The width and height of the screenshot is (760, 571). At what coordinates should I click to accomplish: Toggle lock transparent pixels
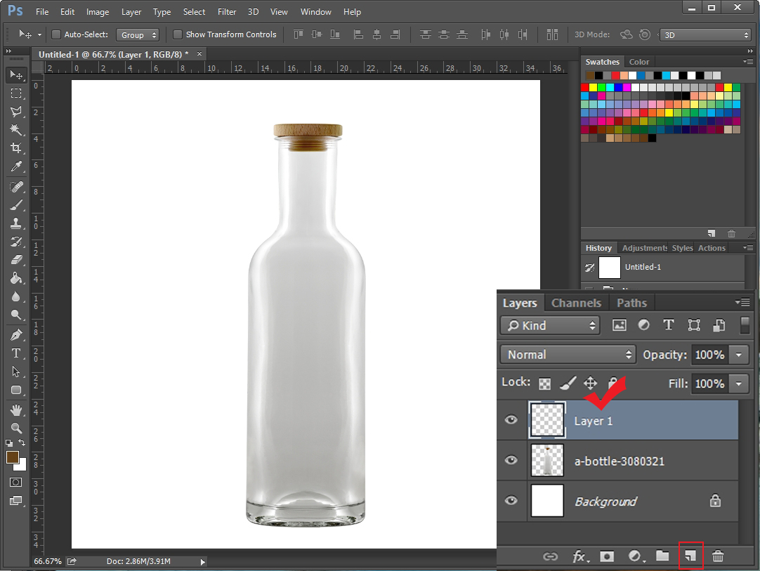545,384
